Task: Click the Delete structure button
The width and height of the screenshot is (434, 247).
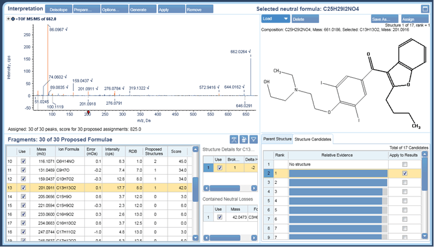Action: (x=305, y=19)
